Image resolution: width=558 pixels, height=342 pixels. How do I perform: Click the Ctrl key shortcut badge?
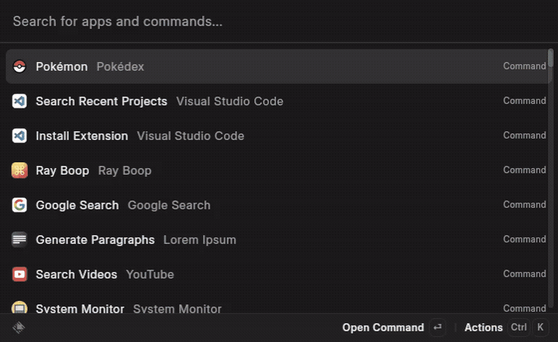pyautogui.click(x=518, y=327)
